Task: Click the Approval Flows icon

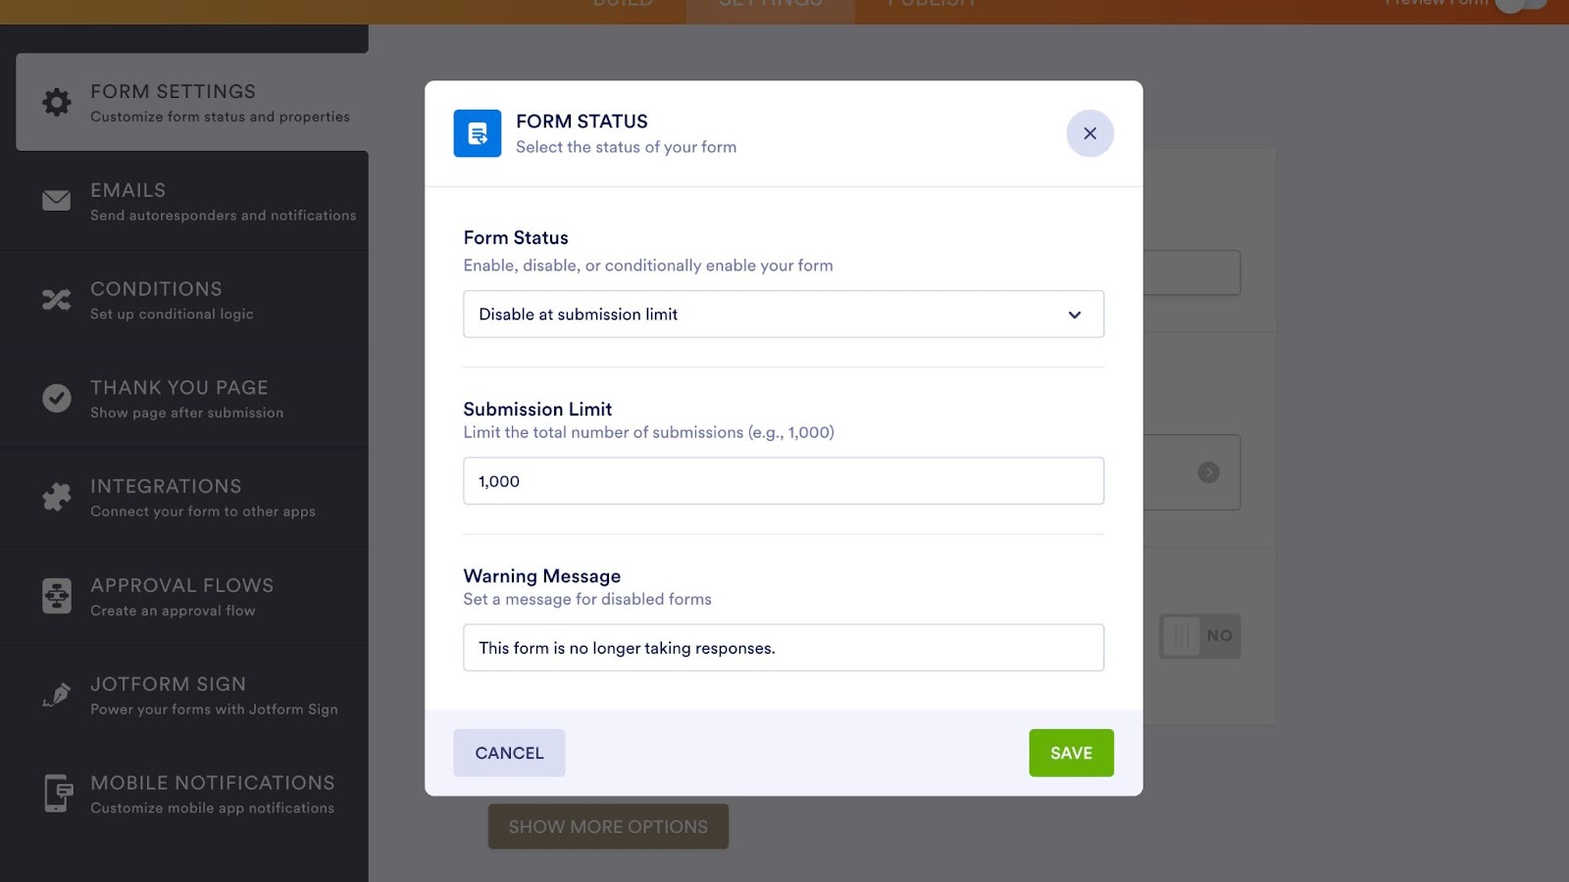Action: tap(57, 596)
